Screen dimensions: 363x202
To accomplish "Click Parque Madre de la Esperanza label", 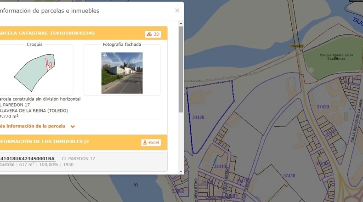I will (336, 57).
